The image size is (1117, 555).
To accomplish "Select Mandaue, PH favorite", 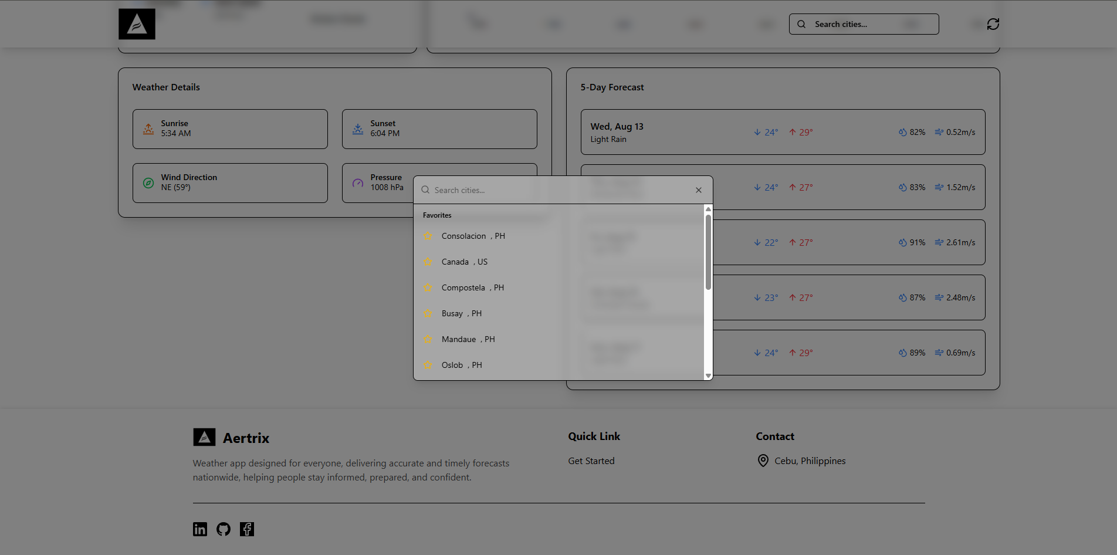I will click(x=559, y=339).
